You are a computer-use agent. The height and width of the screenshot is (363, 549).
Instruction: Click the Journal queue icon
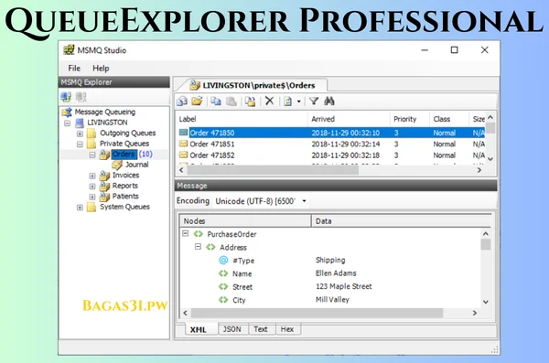tap(117, 165)
